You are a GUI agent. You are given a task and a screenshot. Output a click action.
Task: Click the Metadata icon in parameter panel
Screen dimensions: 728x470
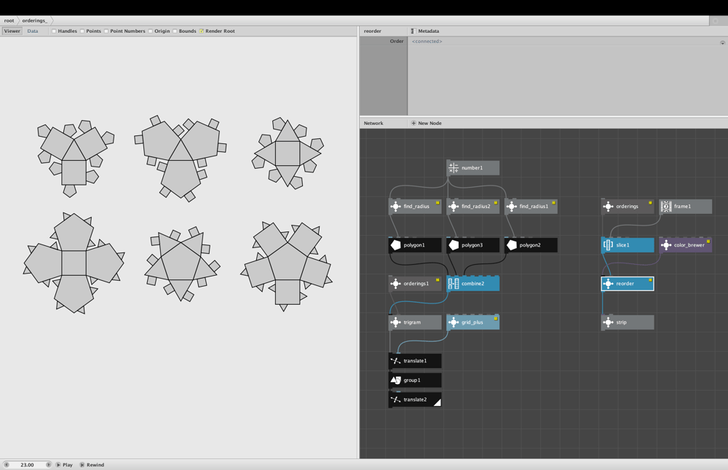click(x=414, y=31)
